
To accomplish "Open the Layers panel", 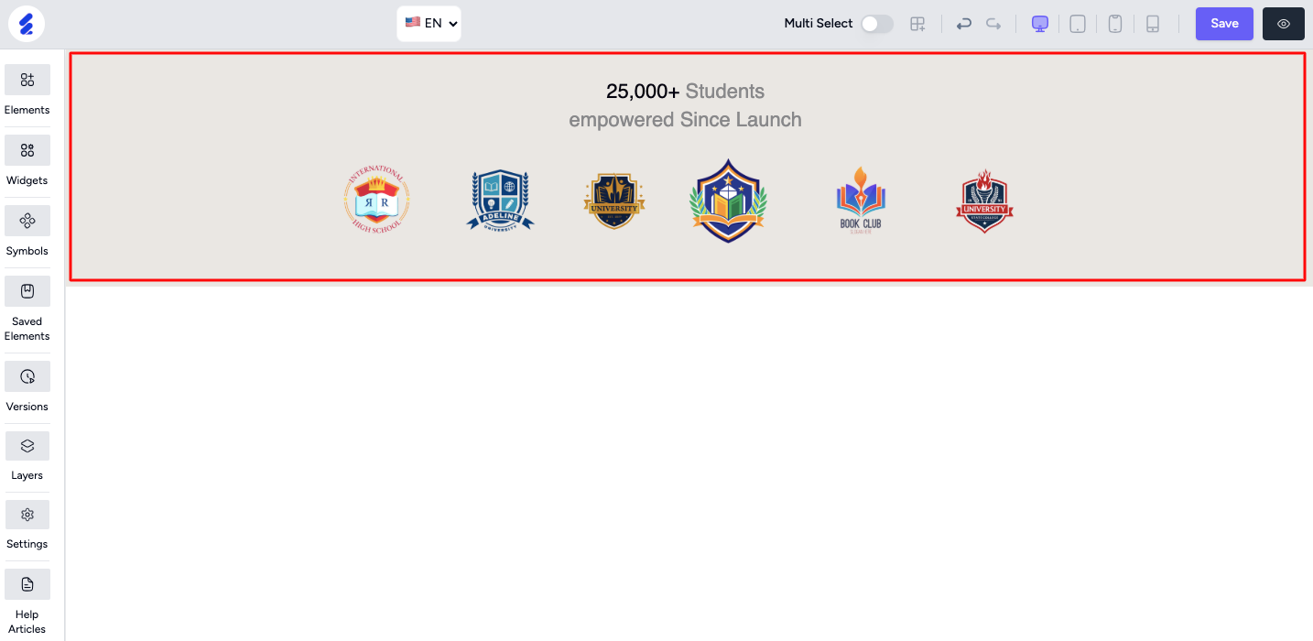I will coord(27,457).
